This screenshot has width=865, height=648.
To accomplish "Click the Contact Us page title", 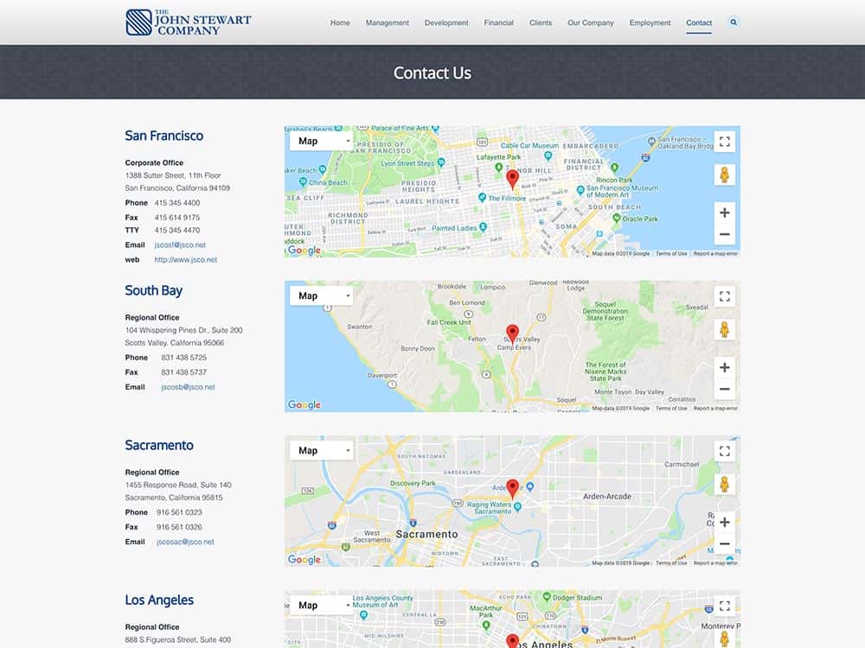I will pyautogui.click(x=432, y=73).
